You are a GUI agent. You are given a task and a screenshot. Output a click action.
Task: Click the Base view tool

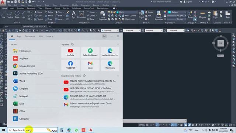point(228,14)
